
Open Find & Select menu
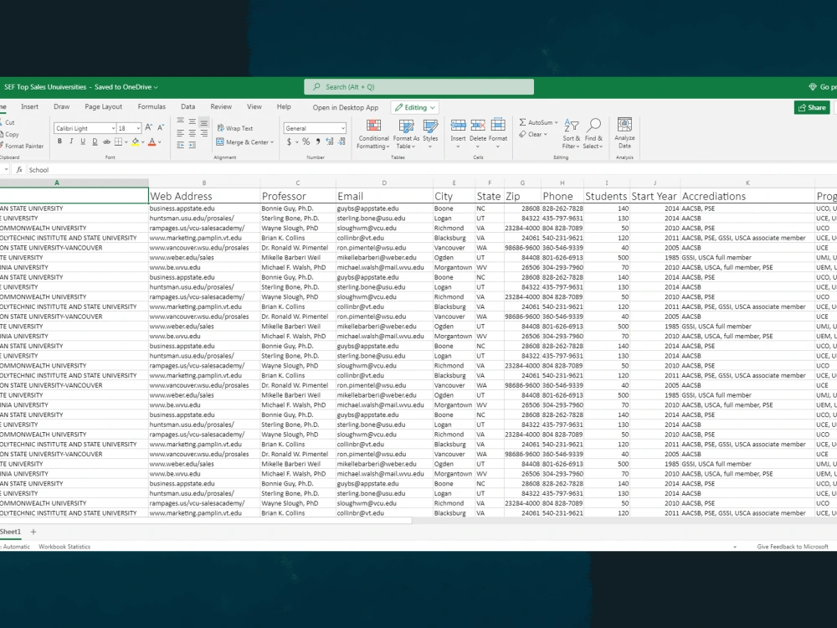click(593, 133)
